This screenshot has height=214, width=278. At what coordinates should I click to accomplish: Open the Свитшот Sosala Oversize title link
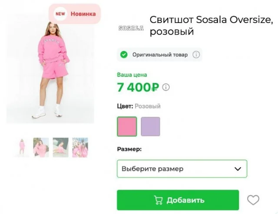point(212,26)
